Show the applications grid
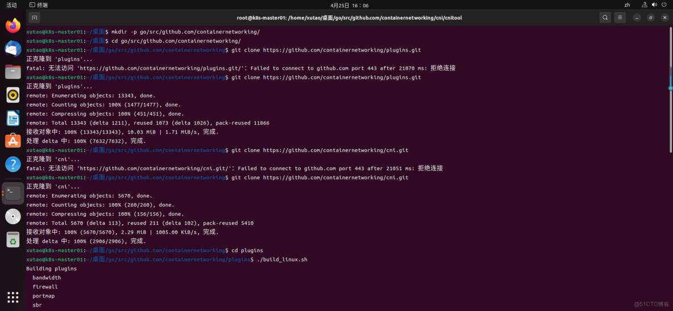The width and height of the screenshot is (673, 311). [13, 297]
